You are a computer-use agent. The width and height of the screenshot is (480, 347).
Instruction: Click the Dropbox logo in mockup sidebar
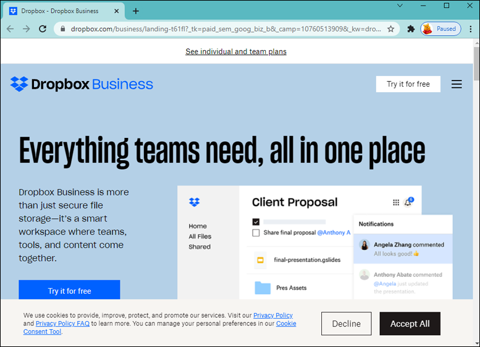195,202
